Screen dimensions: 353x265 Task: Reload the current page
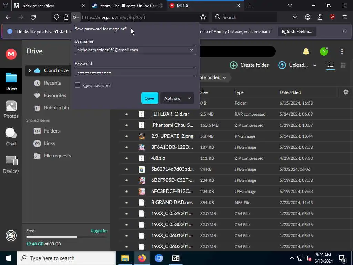point(33,17)
